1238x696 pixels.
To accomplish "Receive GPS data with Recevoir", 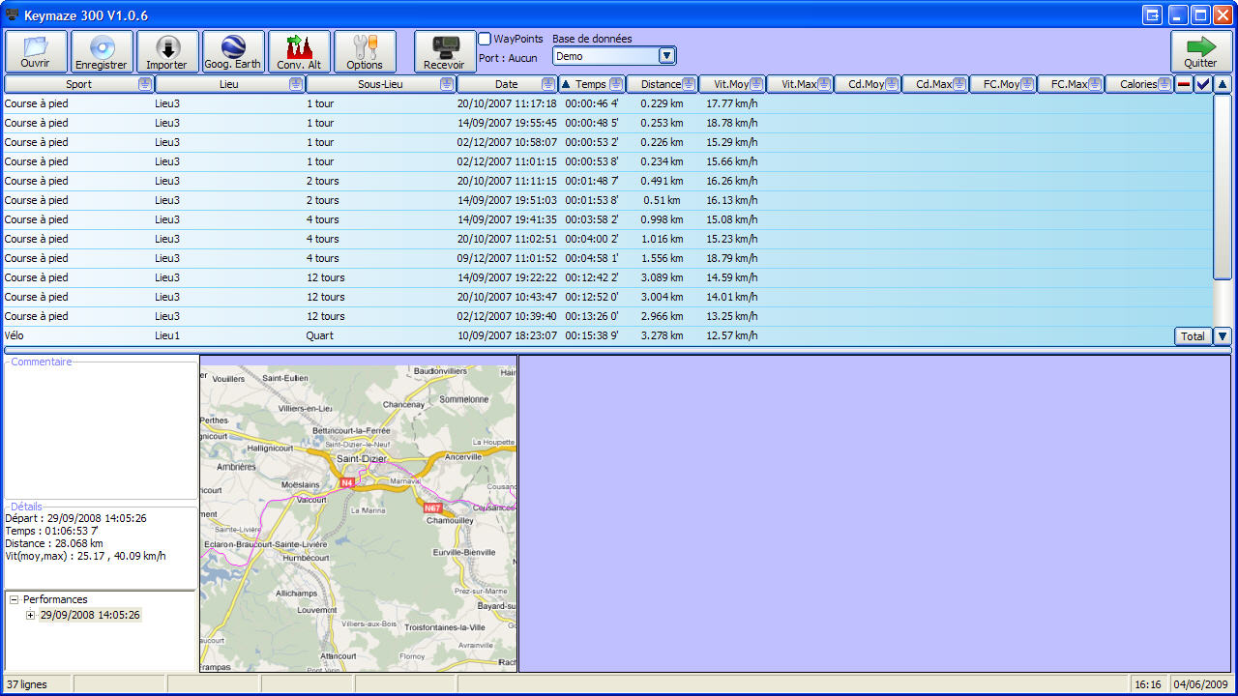I will (x=445, y=51).
